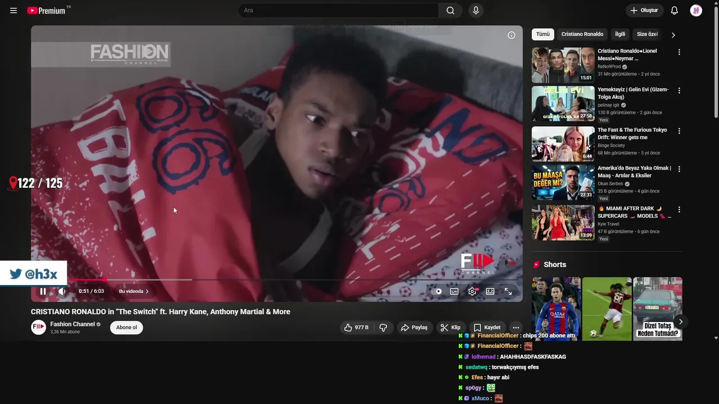Viewport: 719px width, 404px height.
Task: Click the page vertical scrollbar
Action: (x=716, y=62)
